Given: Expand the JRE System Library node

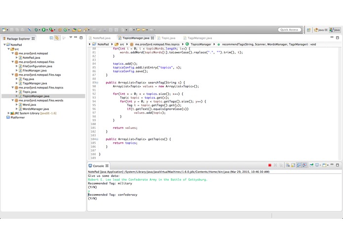Looking at the screenshot, I should tap(8, 113).
